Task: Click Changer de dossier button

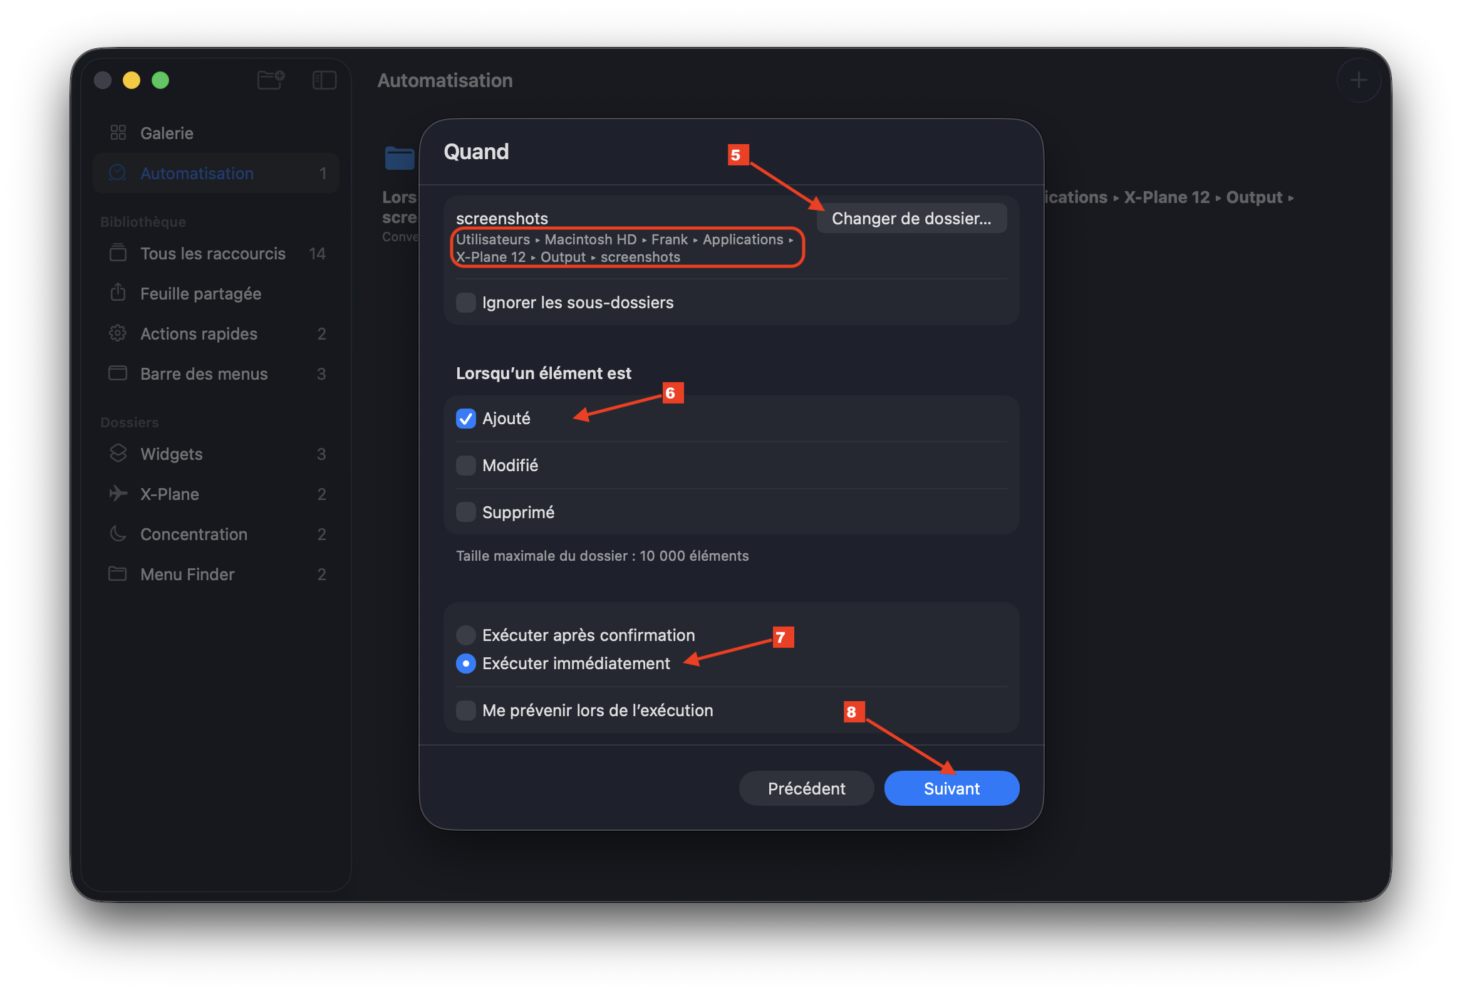Action: 911,219
